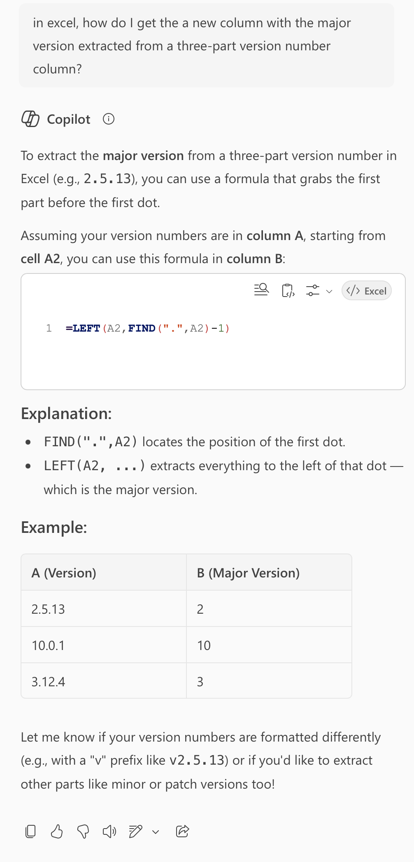Open the Excel language badge menu
This screenshot has height=862, width=414.
[x=366, y=291]
